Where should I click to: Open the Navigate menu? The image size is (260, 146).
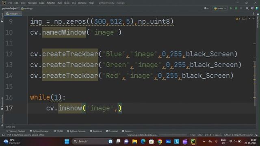(32, 3)
